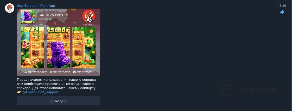Image resolution: width=292 pixels, height=111 pixels.
Task: Open the right screenshot with the green frog
Action: [x=84, y=47]
